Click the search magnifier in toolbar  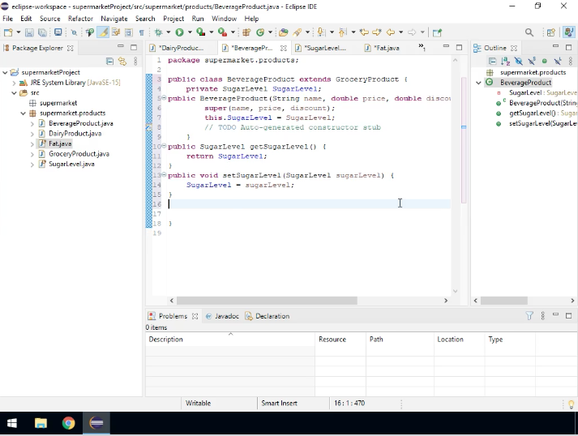529,32
